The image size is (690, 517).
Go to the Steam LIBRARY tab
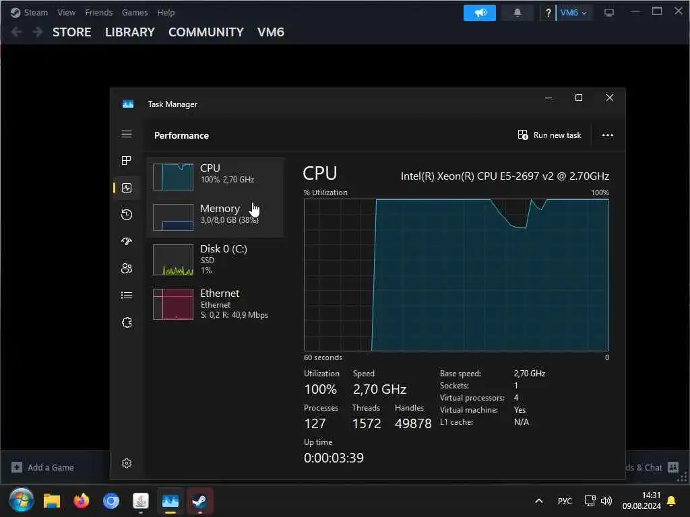130,32
